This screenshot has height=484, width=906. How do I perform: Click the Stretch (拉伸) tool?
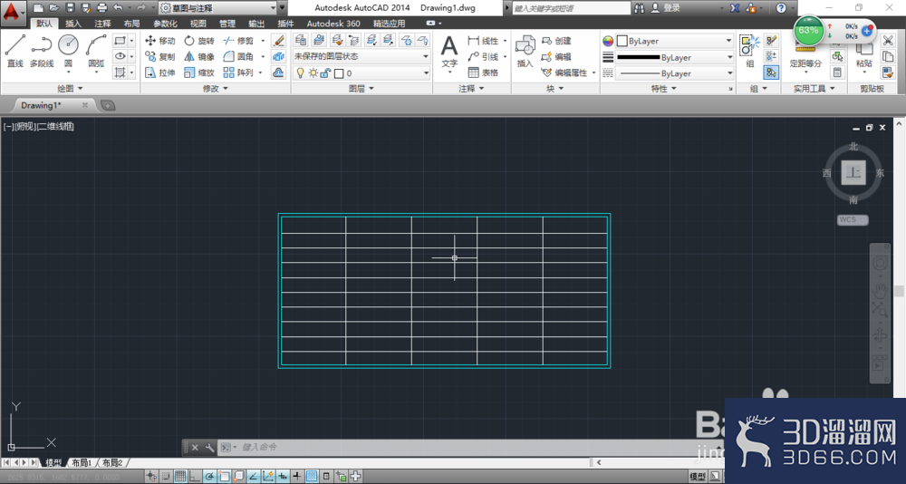(160, 73)
